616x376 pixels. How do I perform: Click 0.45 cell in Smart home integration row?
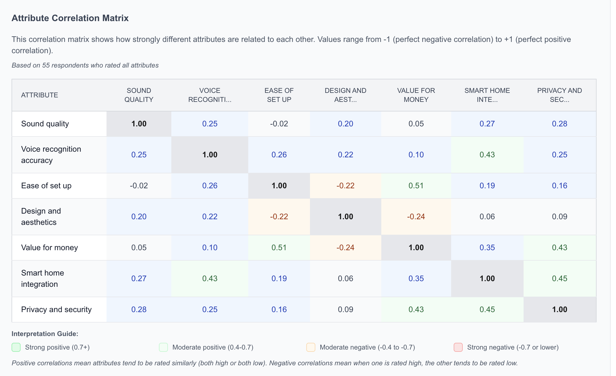(559, 279)
